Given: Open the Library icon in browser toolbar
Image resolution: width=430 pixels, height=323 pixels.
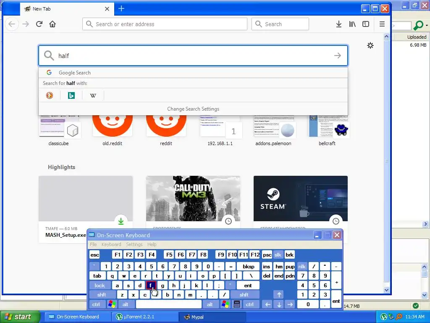Looking at the screenshot, I should [x=352, y=24].
